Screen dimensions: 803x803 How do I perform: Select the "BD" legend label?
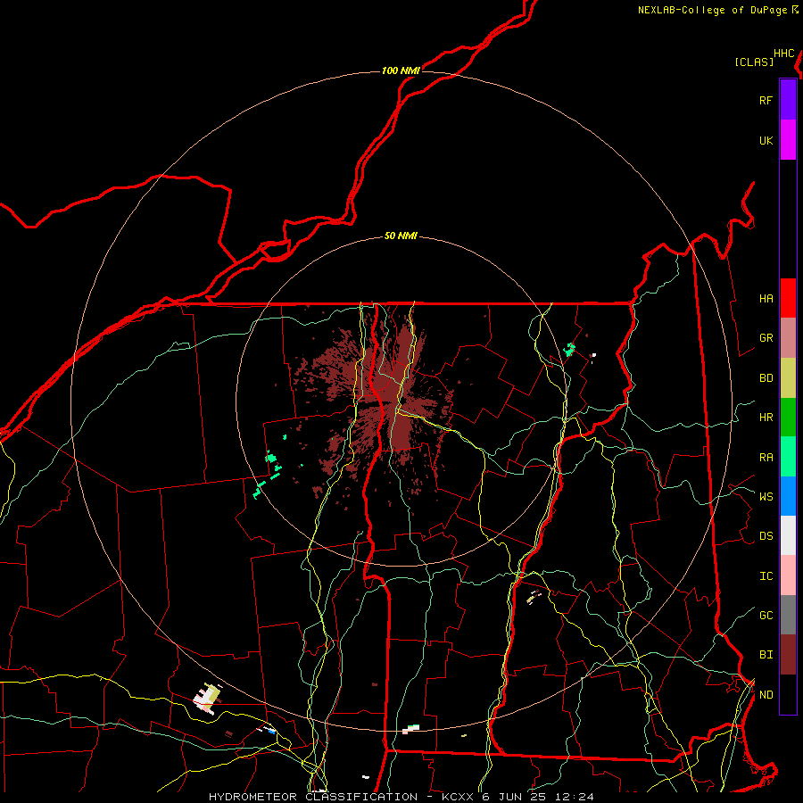pos(766,377)
